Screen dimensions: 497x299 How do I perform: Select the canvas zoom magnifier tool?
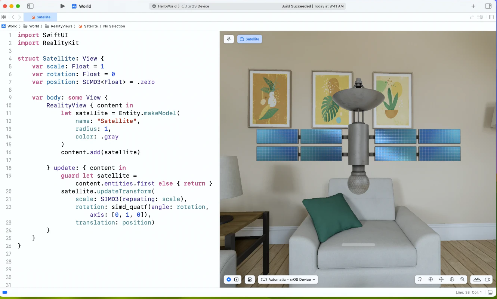pyautogui.click(x=463, y=280)
